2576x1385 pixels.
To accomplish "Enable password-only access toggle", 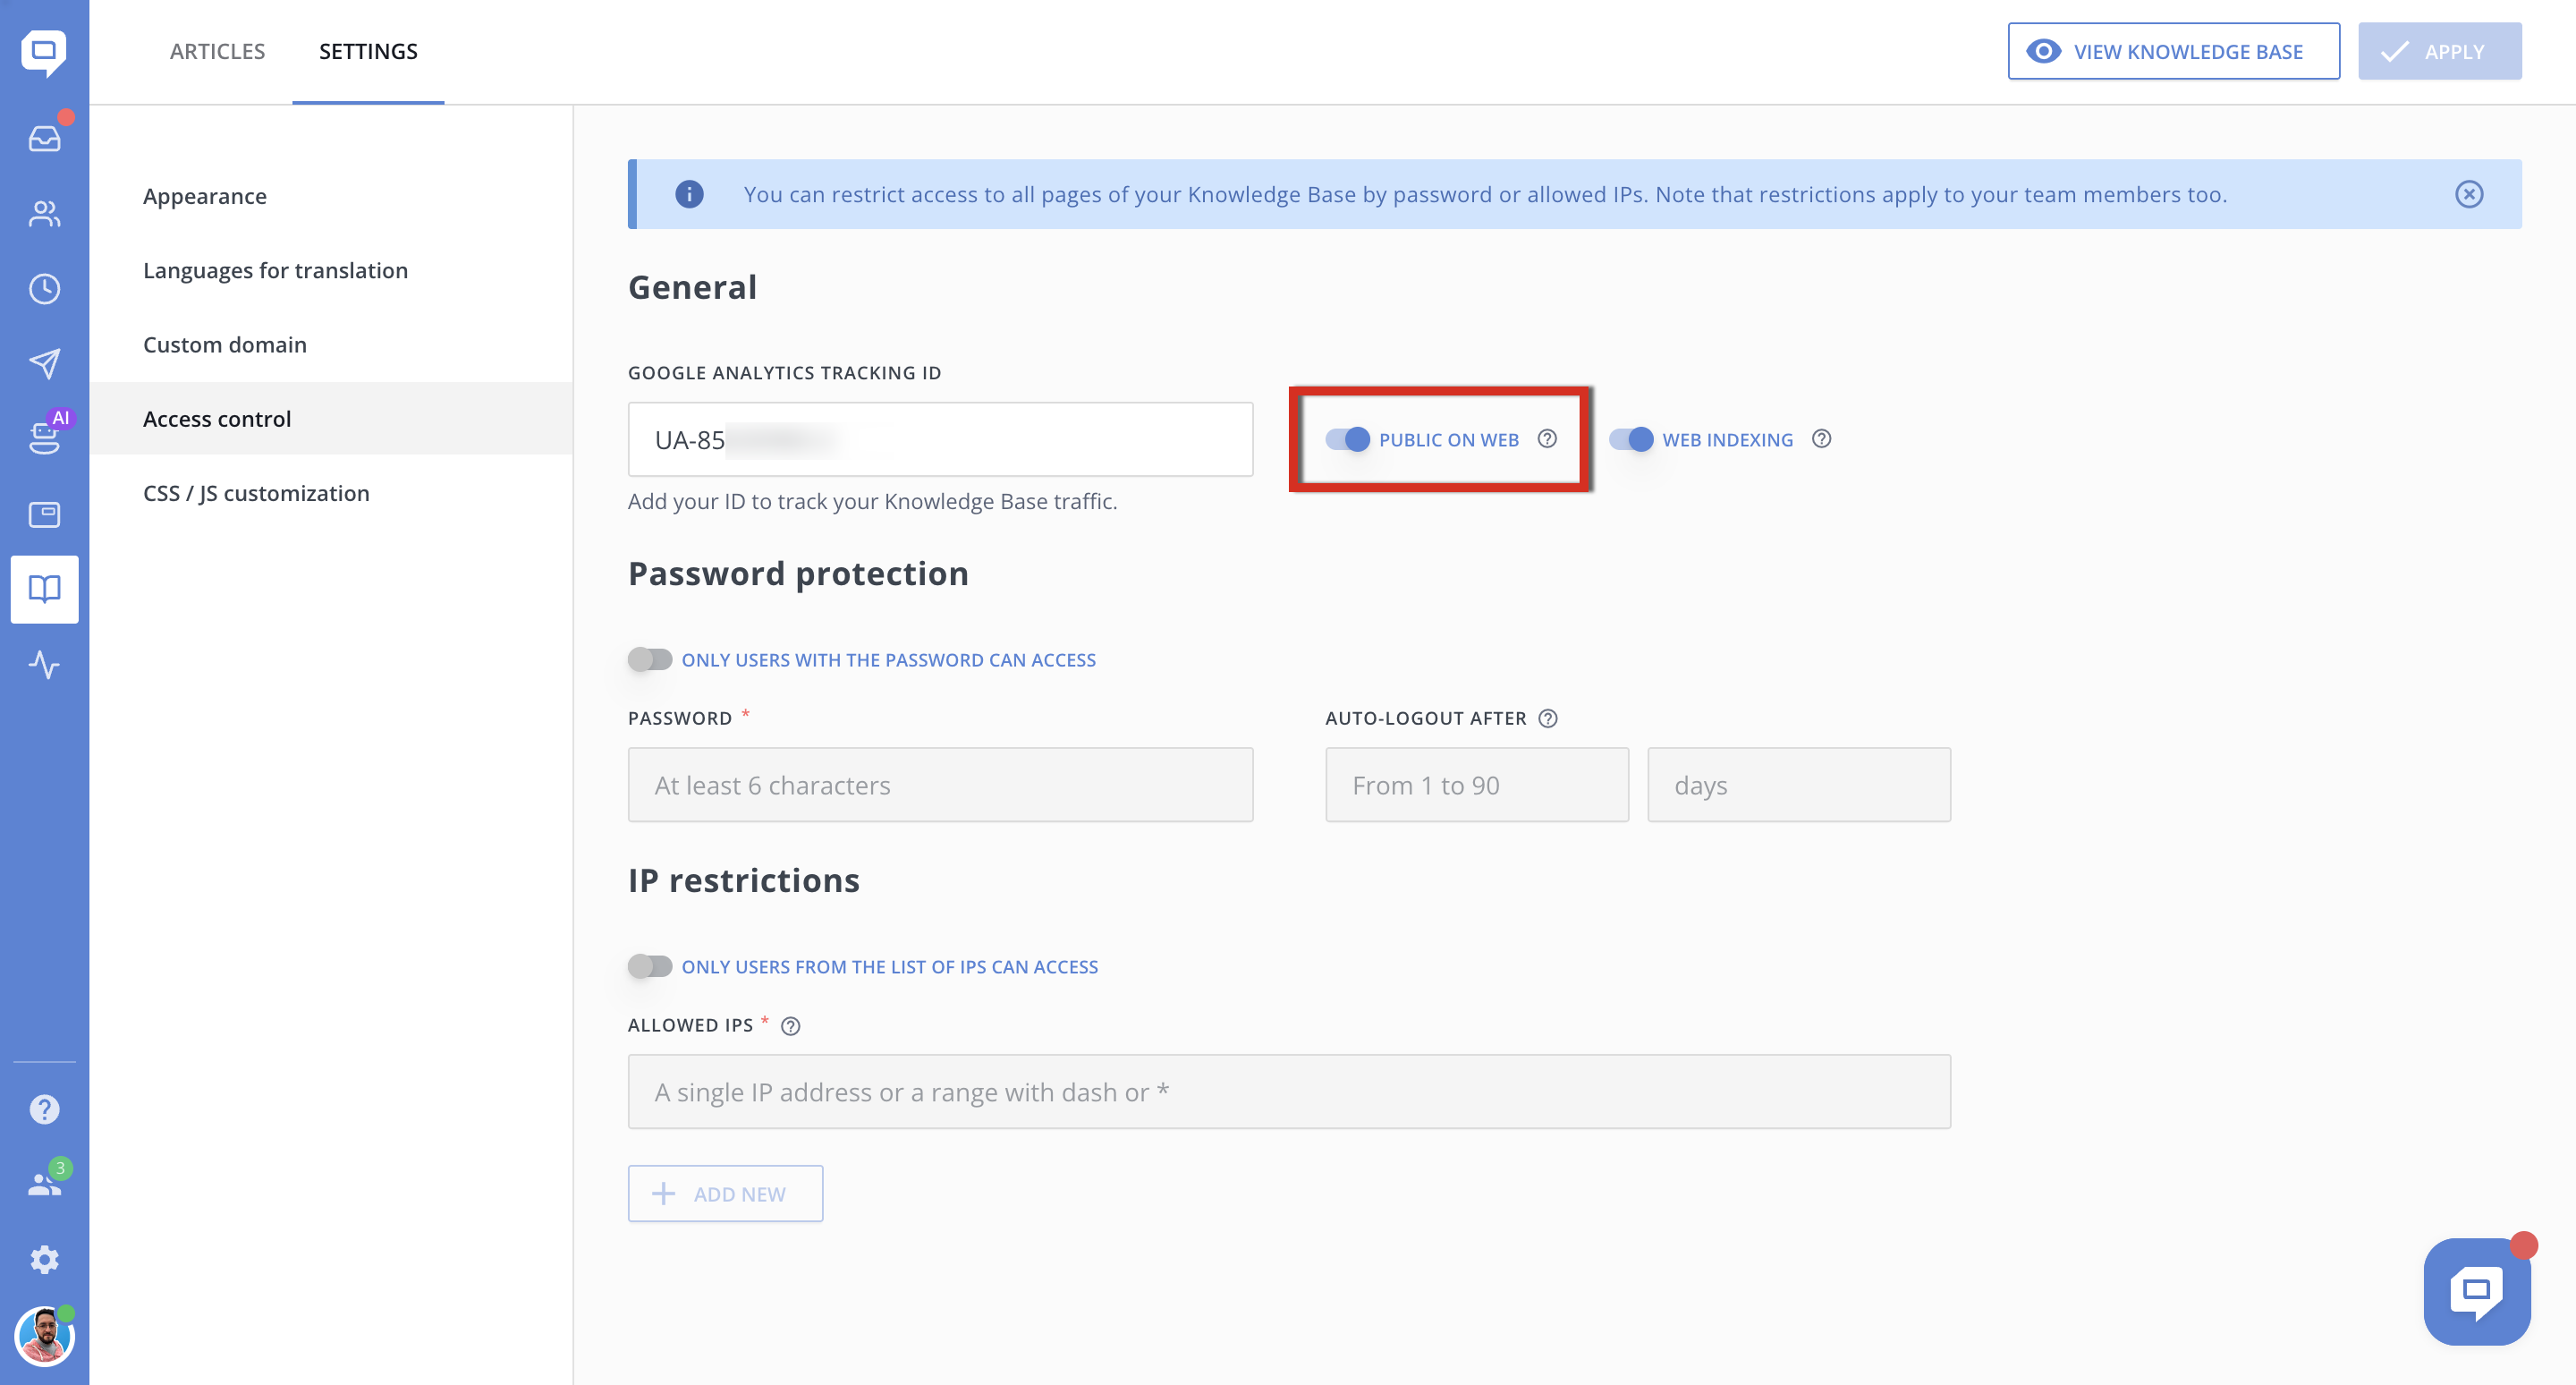I will [x=650, y=659].
